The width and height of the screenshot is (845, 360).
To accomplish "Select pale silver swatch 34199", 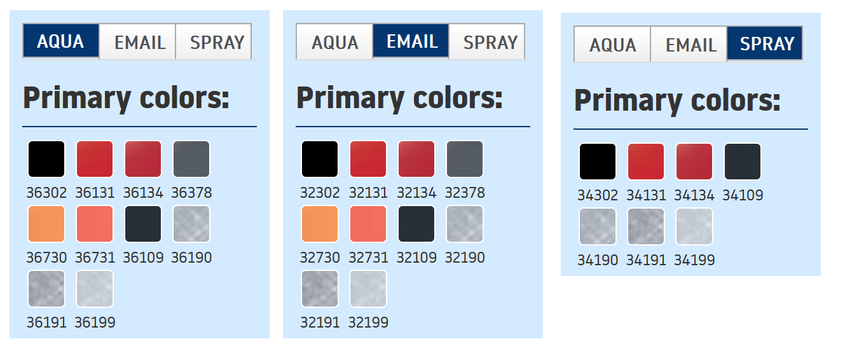I will [x=694, y=226].
